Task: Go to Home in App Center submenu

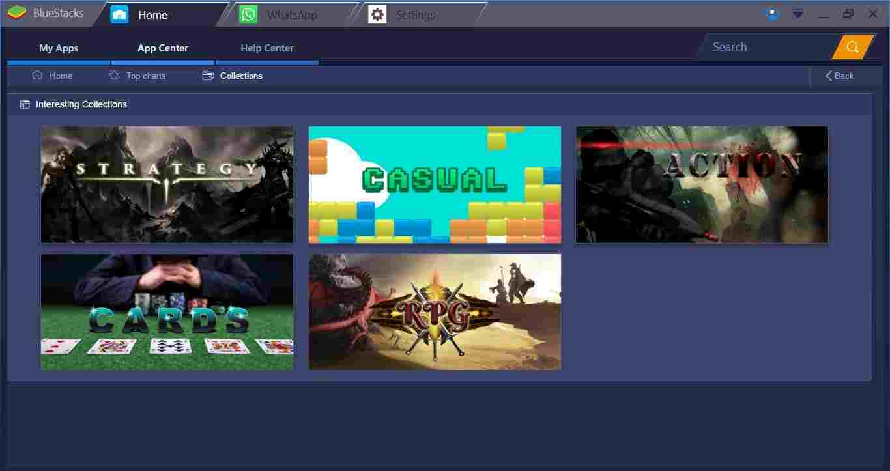Action: pos(52,76)
